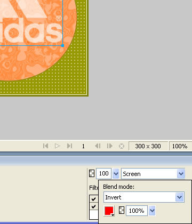192x224 pixels.
Task: Go to next frame button
Action: click(x=110, y=146)
